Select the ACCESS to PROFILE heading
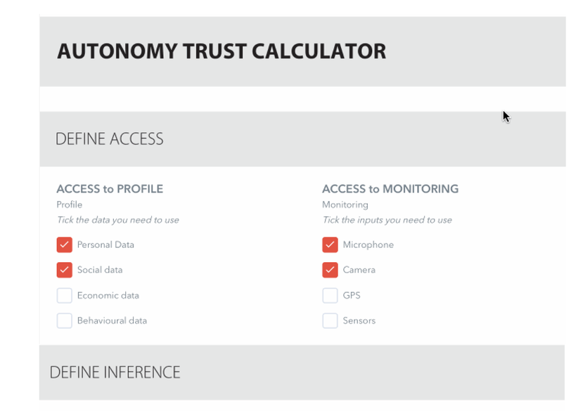The image size is (583, 411). 110,189
